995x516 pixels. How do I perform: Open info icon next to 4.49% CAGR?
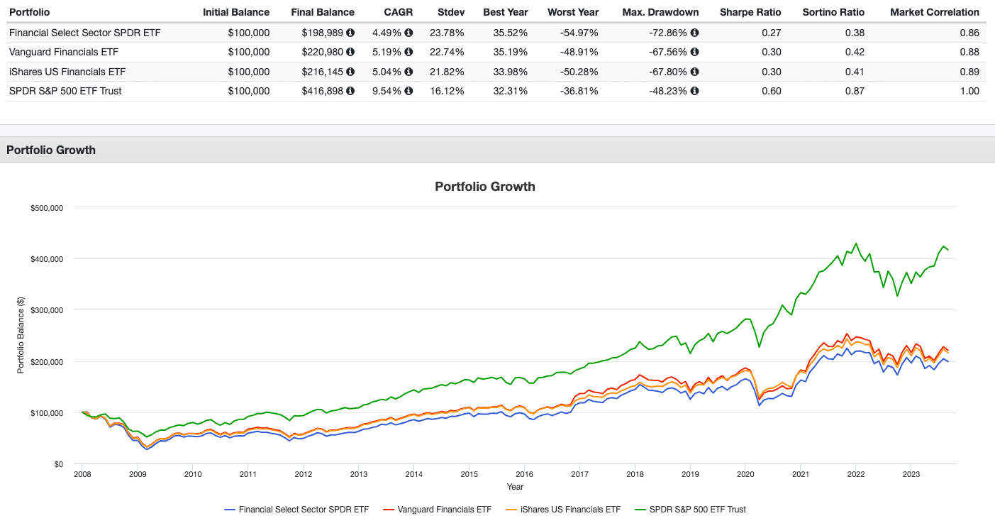[x=408, y=33]
